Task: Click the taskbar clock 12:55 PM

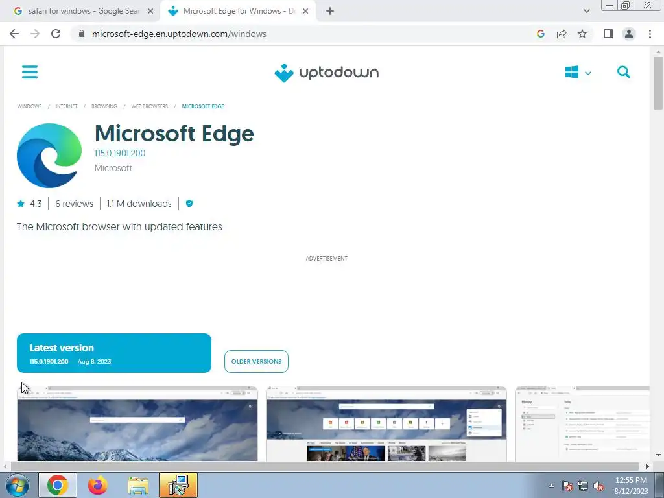Action: coord(631,486)
